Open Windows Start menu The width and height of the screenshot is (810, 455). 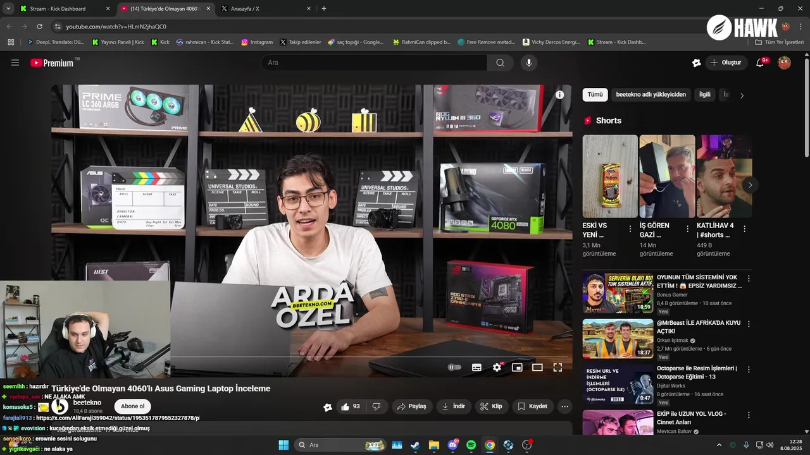tap(283, 445)
